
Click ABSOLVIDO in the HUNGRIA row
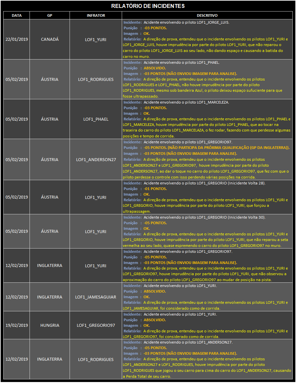coord(155,320)
